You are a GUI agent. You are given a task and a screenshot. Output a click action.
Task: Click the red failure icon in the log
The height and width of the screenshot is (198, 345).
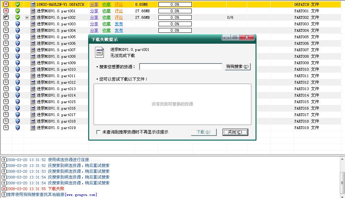pyautogui.click(x=4, y=189)
